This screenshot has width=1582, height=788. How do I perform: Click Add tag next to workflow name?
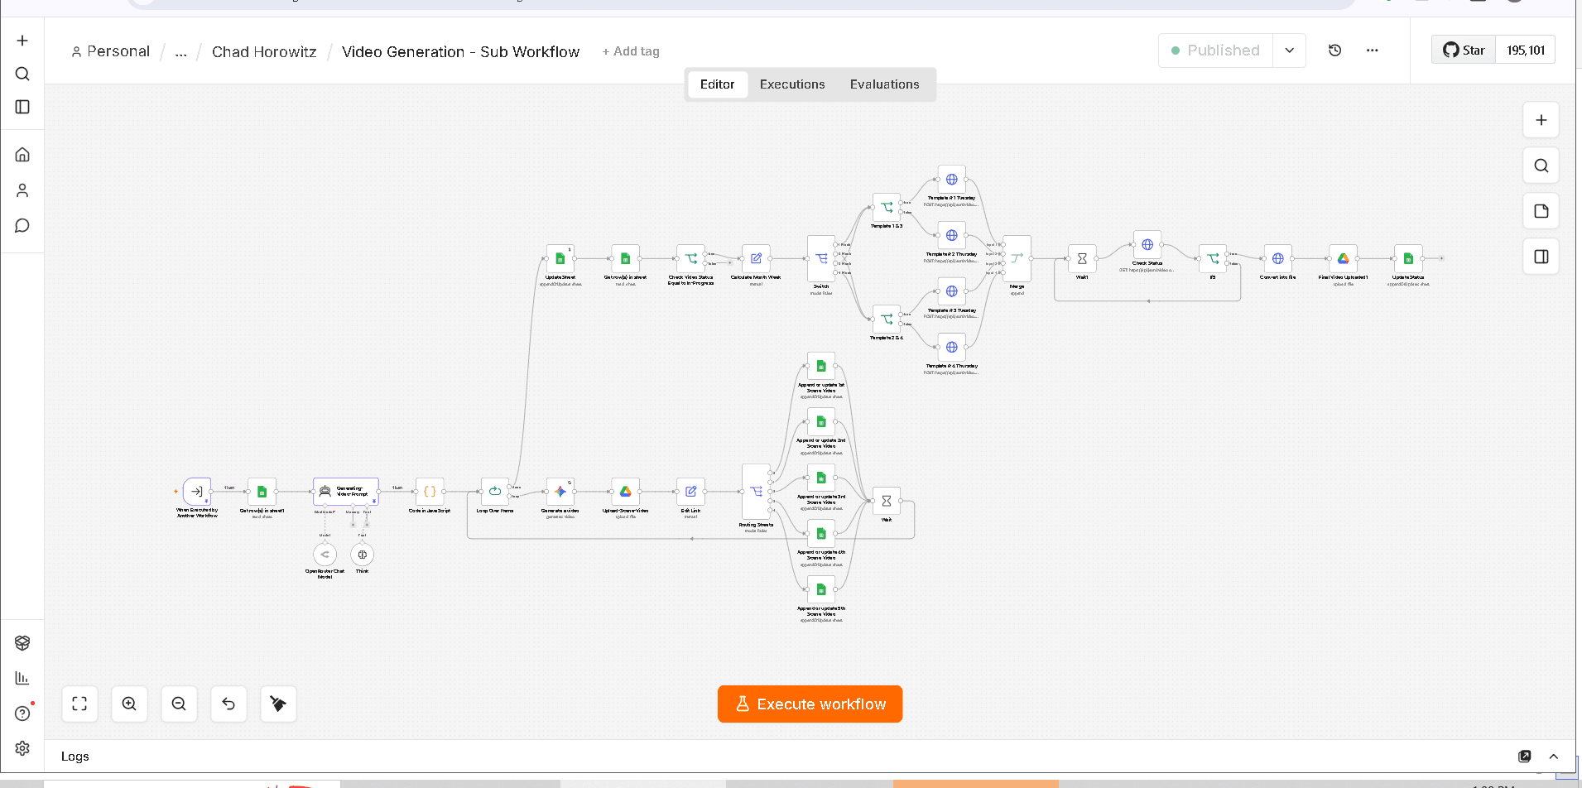pyautogui.click(x=631, y=51)
